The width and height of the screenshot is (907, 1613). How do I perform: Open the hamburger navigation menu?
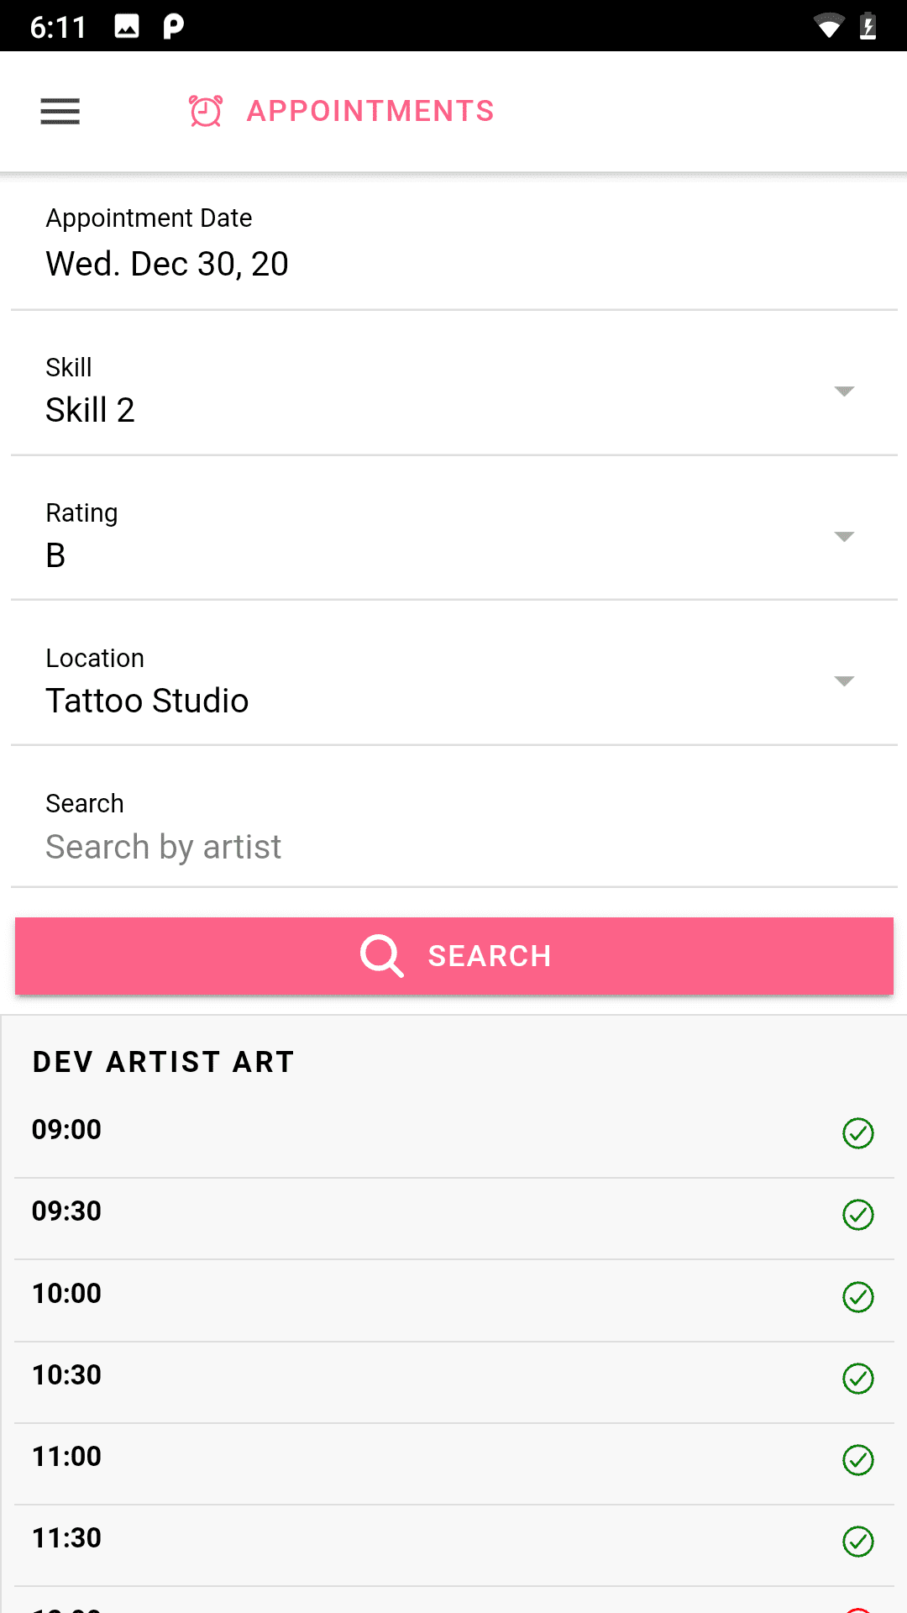pos(60,111)
